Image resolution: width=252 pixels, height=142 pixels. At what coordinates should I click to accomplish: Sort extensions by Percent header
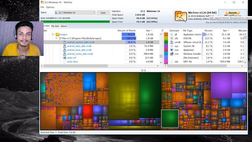(x=208, y=30)
